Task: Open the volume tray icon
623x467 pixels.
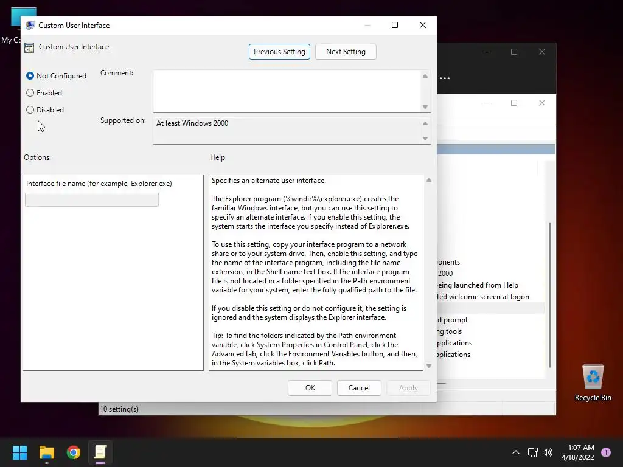Action: [x=548, y=452]
